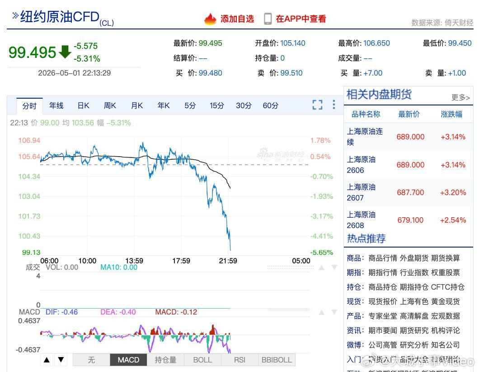The image size is (479, 372).
Task: Open the 商品行情 link
Action: (382, 258)
